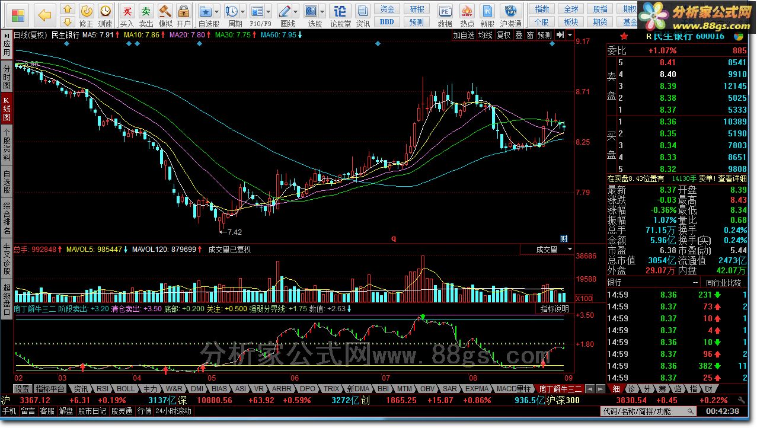Open the 论股堂 forum icon
The width and height of the screenshot is (757, 428).
pos(340,15)
